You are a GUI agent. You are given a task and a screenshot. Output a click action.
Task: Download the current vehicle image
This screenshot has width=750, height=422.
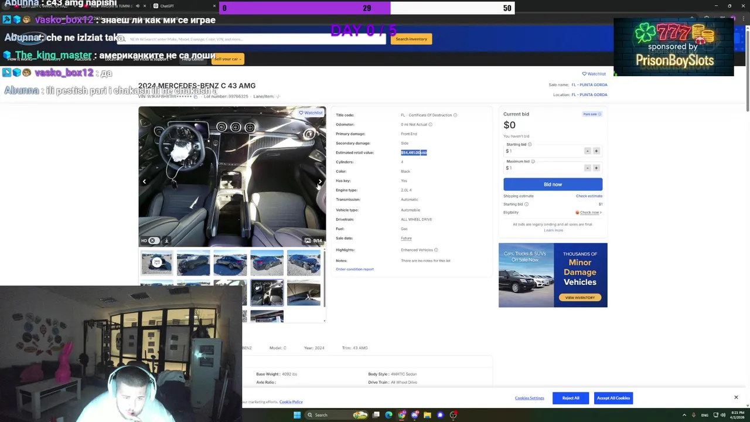coord(166,240)
